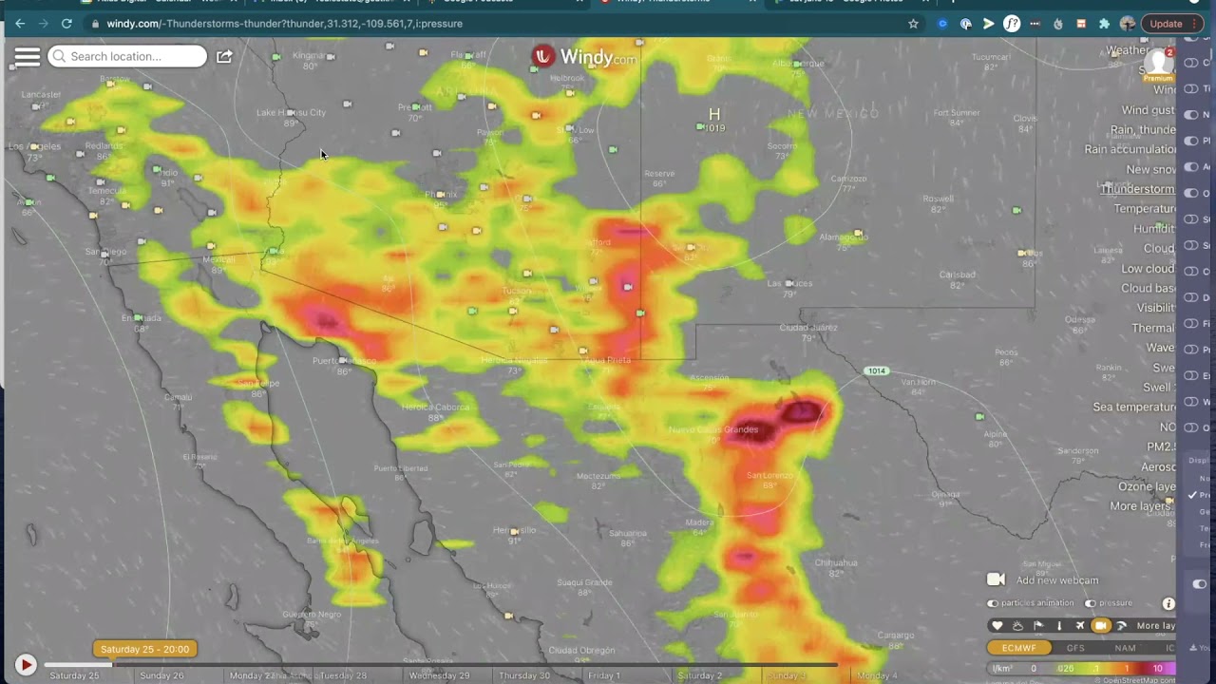The height and width of the screenshot is (684, 1216).
Task: Select GFS forecast model
Action: click(1075, 648)
